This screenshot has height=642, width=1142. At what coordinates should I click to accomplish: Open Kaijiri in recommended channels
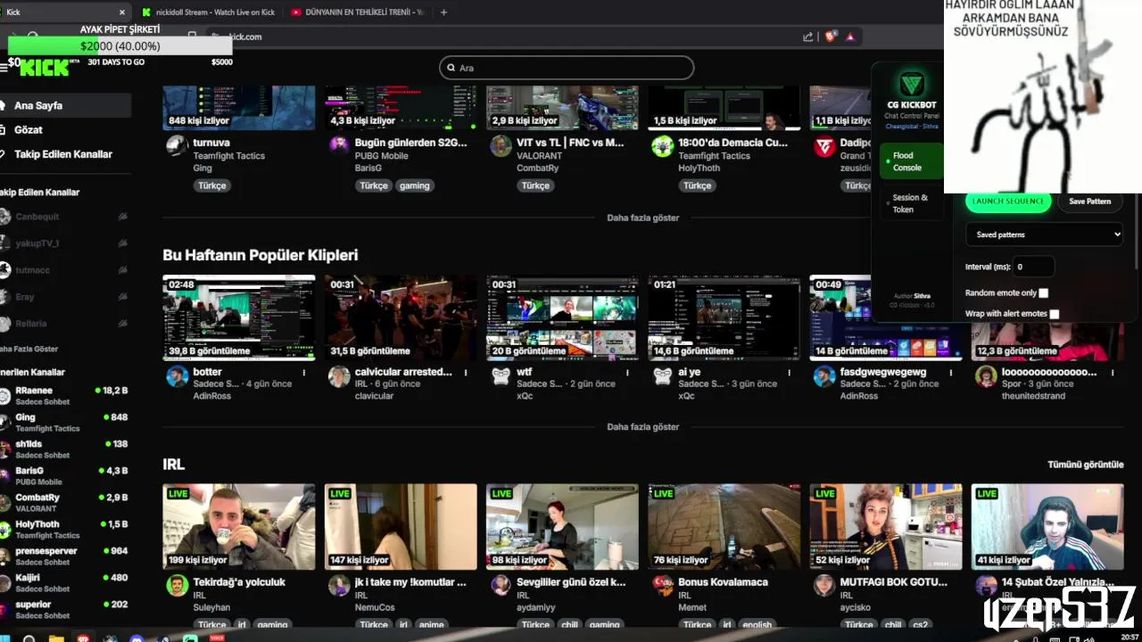tap(64, 582)
